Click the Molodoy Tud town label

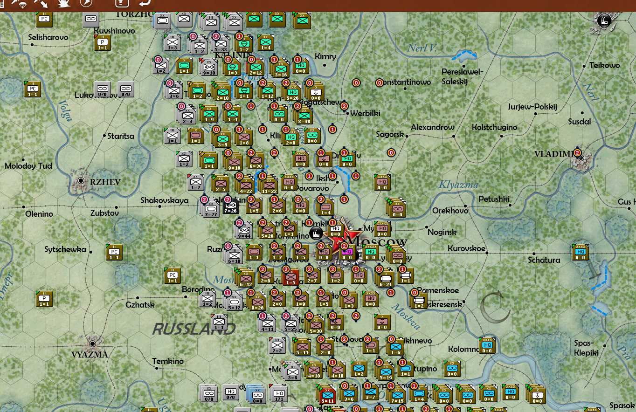pyautogui.click(x=28, y=166)
